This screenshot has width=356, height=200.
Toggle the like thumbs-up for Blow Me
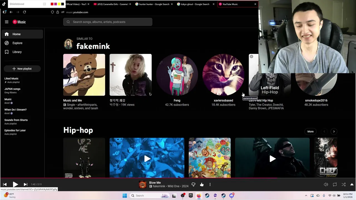point(202,184)
